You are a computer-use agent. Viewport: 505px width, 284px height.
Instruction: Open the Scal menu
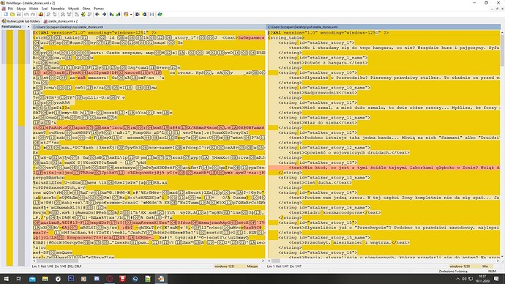click(x=45, y=9)
